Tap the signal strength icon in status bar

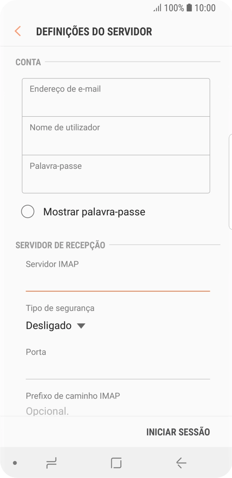(157, 8)
